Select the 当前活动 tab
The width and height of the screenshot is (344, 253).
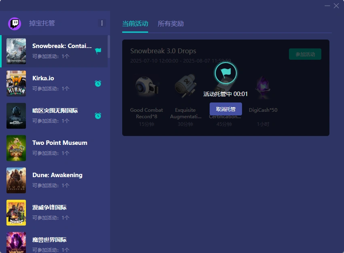point(135,24)
